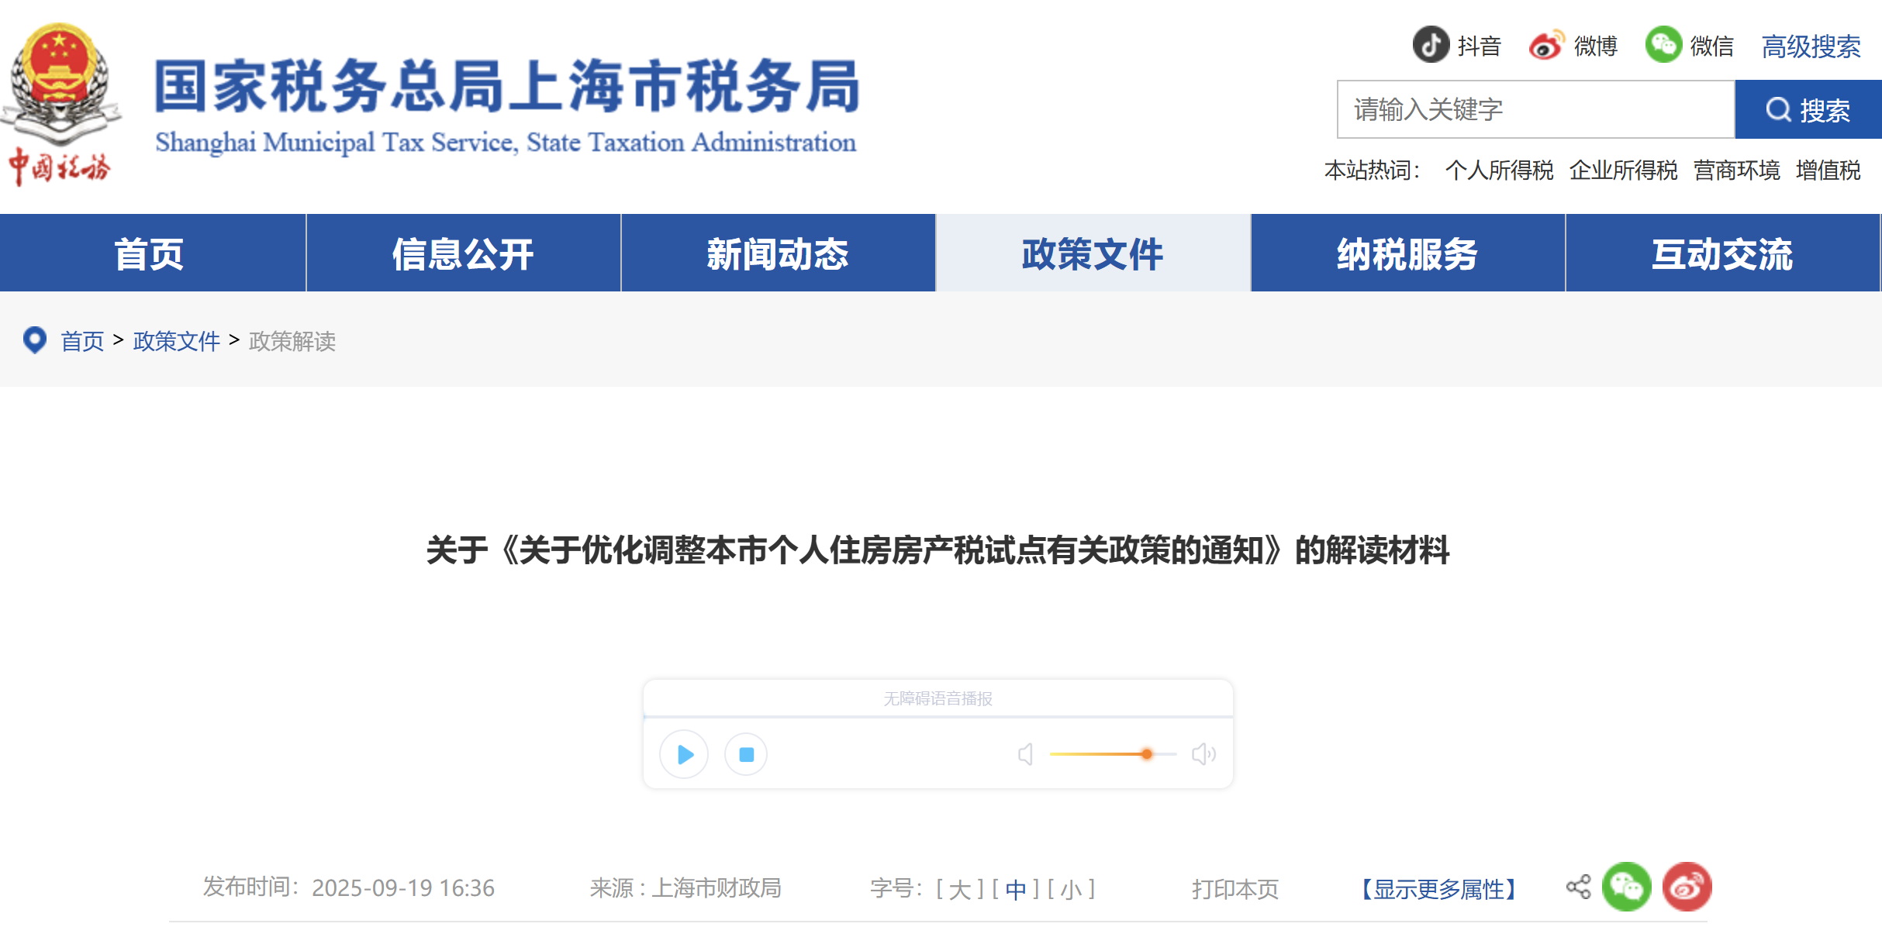This screenshot has width=1882, height=927.
Task: Click the share icon at bottom right
Action: tap(1578, 887)
